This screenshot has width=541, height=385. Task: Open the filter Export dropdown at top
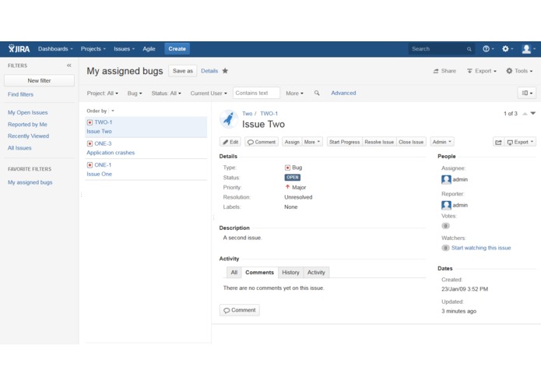point(482,71)
